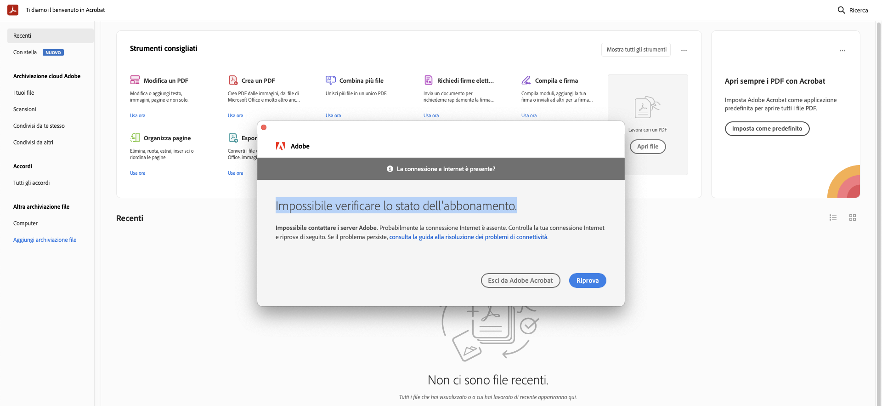Switch Recenti to grid view icon
The width and height of the screenshot is (882, 406).
click(x=853, y=217)
